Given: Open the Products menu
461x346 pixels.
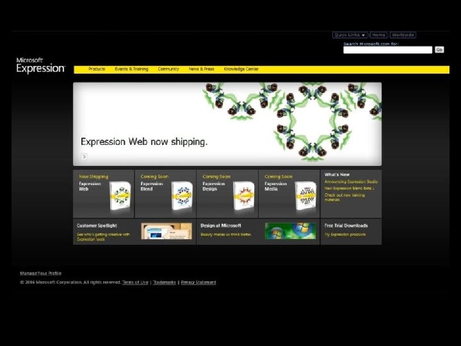Looking at the screenshot, I should click(97, 69).
